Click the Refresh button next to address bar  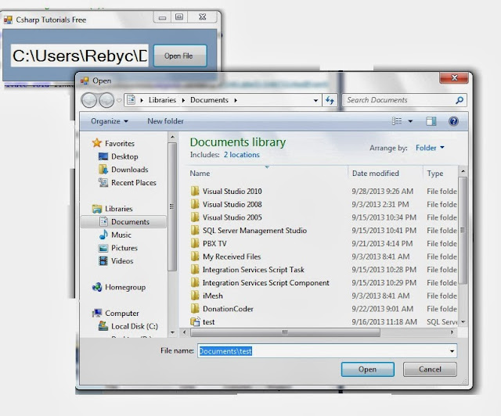point(330,101)
